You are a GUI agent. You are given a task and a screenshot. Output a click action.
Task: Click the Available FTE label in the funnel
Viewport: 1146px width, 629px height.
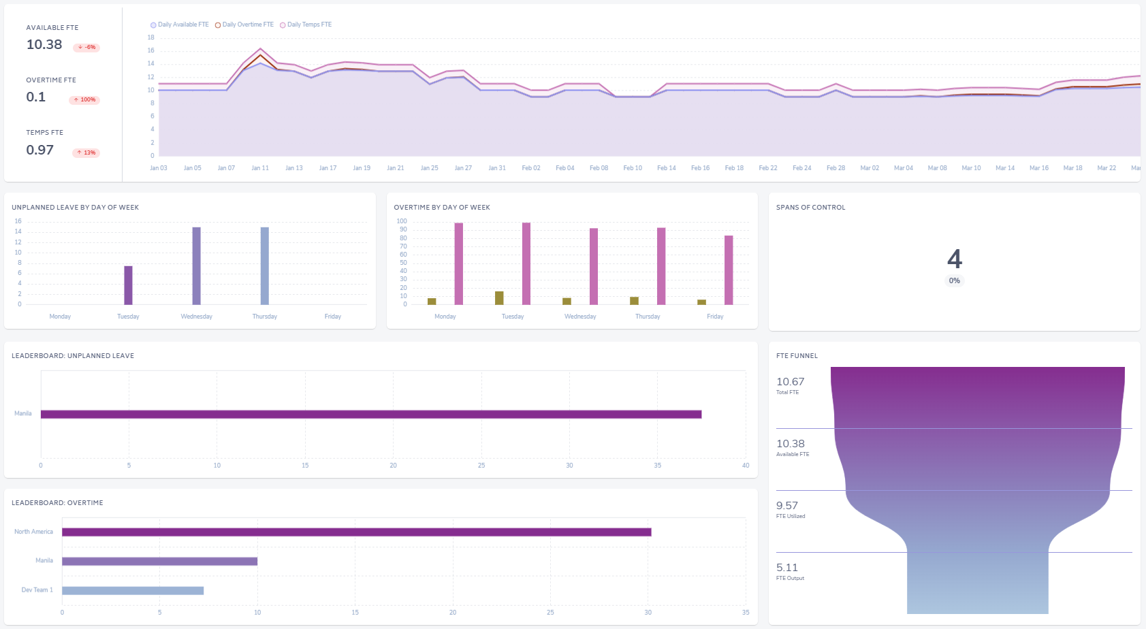tap(793, 454)
